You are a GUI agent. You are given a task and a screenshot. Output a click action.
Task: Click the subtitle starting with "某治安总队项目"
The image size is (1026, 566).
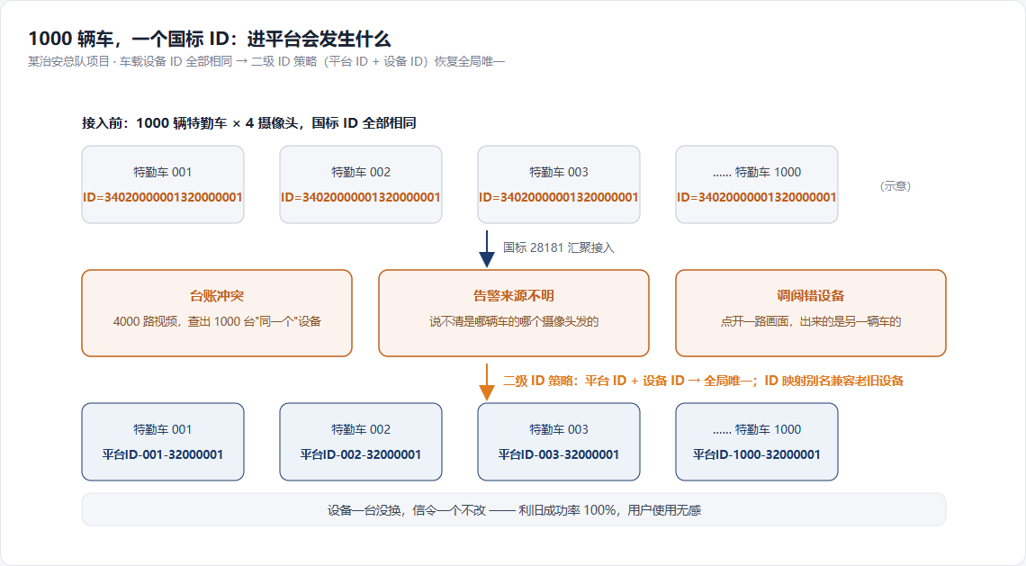(x=266, y=61)
